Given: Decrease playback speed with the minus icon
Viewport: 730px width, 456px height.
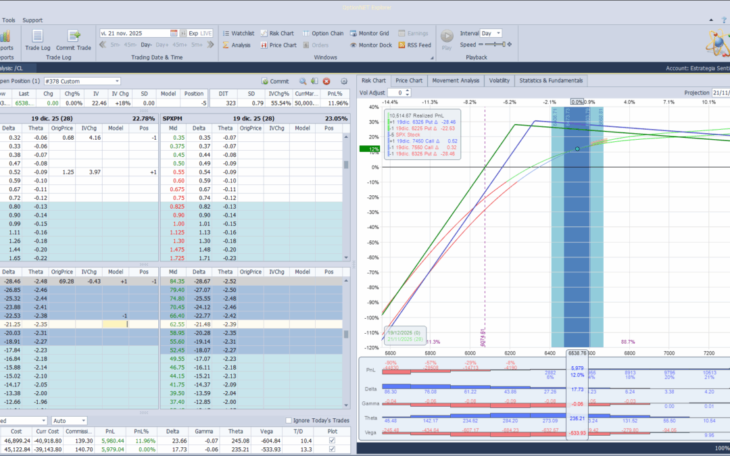Looking at the screenshot, I should (481, 45).
